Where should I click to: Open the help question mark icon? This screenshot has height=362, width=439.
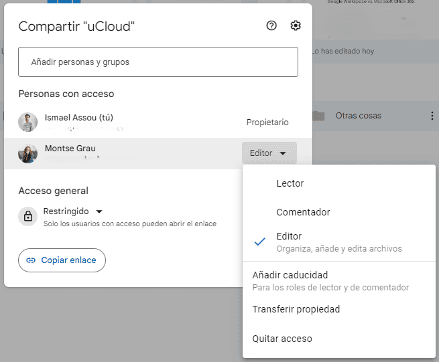[271, 25]
